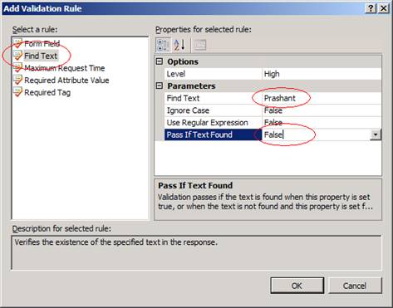Select the Required Attribute Value rule icon
The height and width of the screenshot is (308, 393).
click(x=18, y=80)
